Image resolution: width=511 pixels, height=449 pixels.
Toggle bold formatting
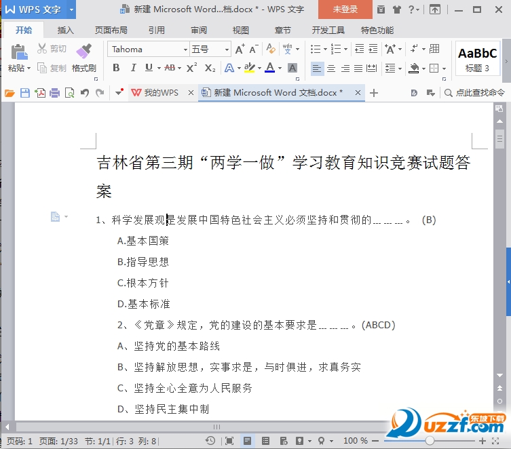116,68
